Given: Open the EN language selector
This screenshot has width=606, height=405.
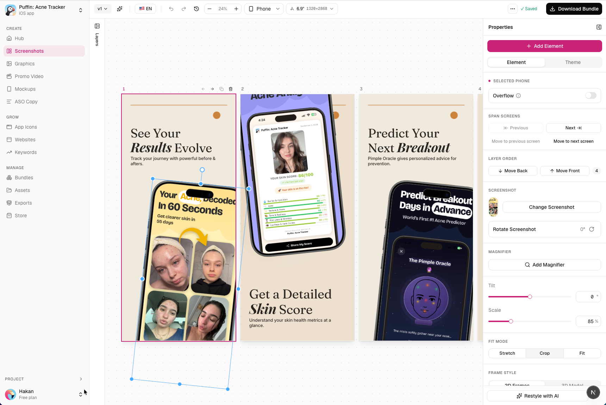Looking at the screenshot, I should 145,9.
